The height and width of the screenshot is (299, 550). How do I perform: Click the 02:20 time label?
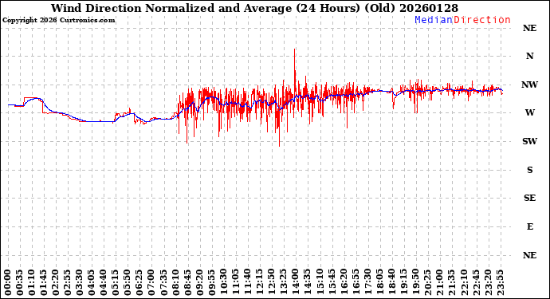(x=56, y=282)
